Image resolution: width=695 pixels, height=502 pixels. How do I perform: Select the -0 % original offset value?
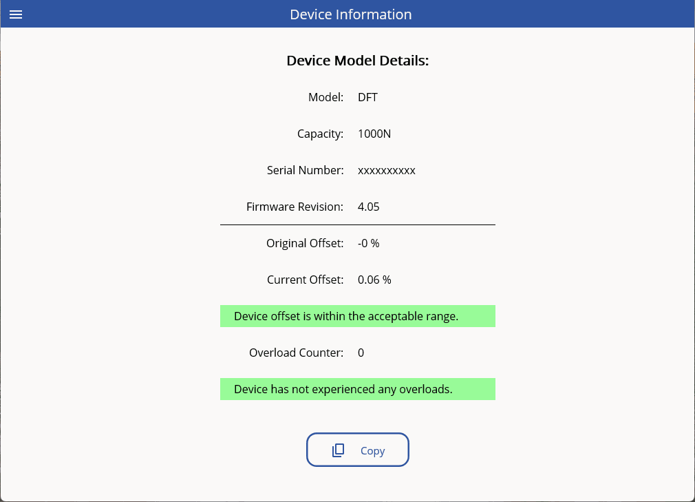368,243
